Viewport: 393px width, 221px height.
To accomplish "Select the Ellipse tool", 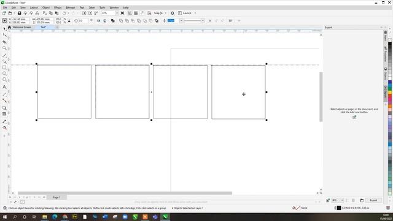I will point(4,74).
